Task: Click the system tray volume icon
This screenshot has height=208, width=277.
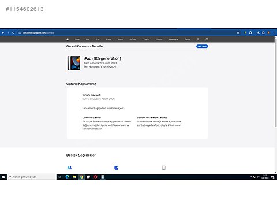Action: click(x=258, y=177)
